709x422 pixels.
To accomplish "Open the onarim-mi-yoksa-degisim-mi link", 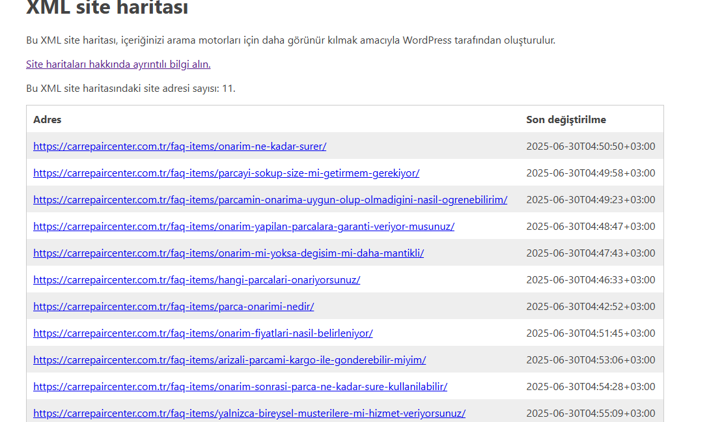I will pos(229,253).
